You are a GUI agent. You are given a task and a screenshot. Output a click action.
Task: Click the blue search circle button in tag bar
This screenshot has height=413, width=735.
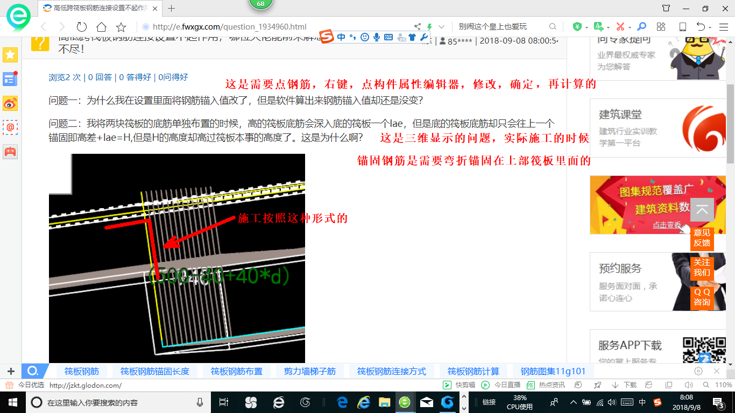click(32, 371)
